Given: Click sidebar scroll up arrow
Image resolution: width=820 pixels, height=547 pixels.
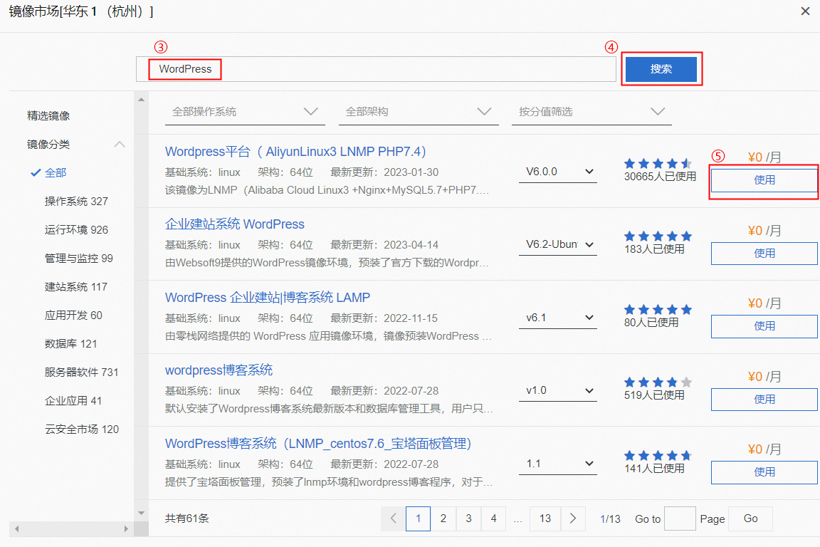Looking at the screenshot, I should tap(141, 100).
